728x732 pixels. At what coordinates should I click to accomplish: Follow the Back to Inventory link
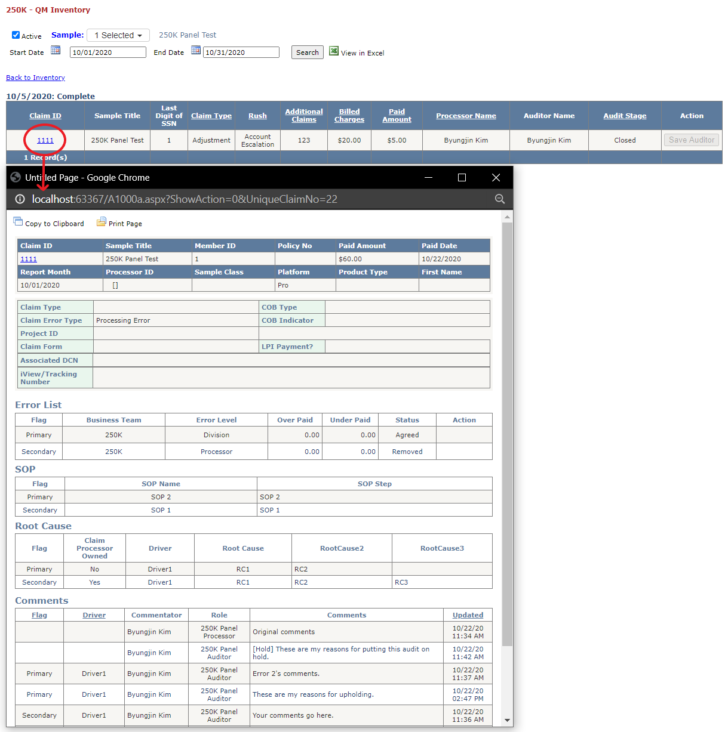click(35, 78)
